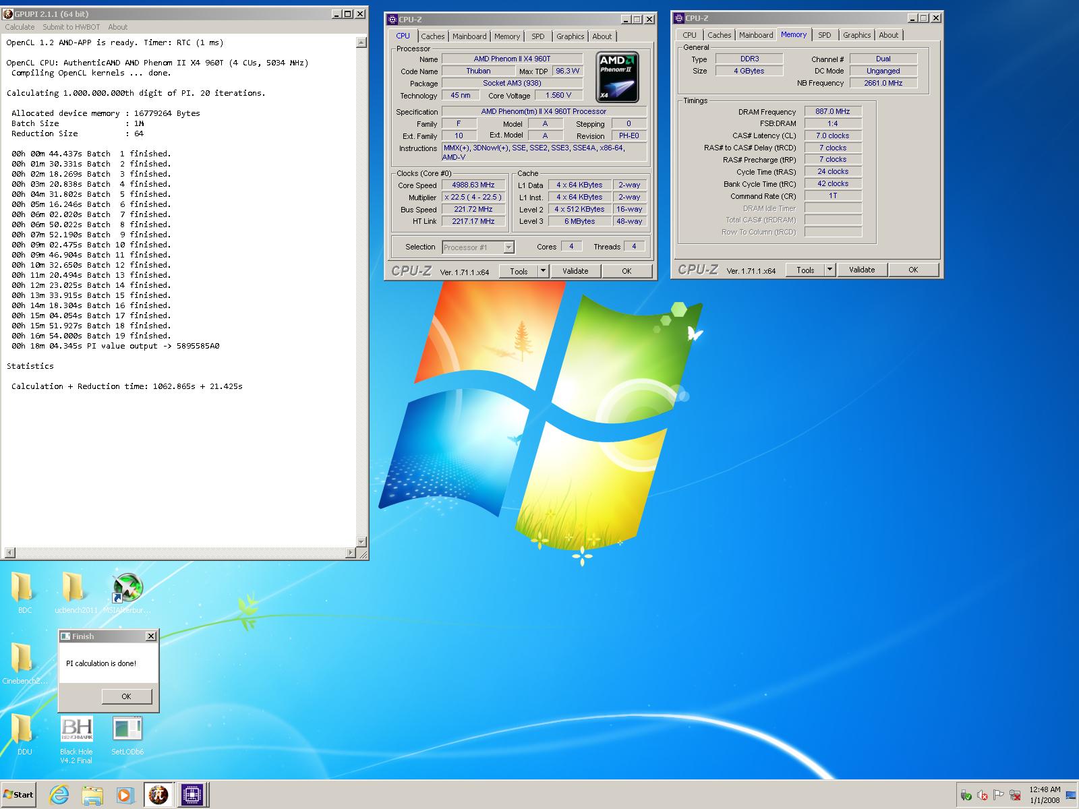Click GPUPI vertical scrollbar down arrow

click(361, 541)
